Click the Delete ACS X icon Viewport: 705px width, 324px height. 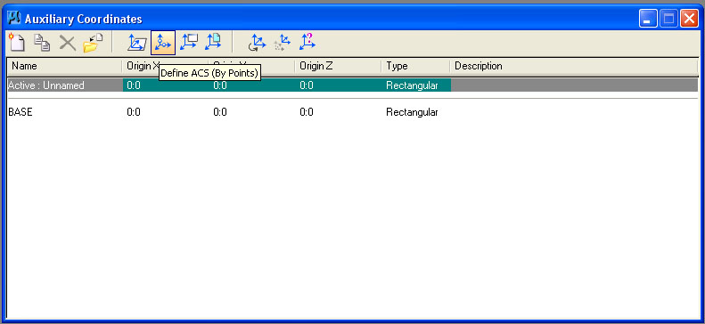68,43
